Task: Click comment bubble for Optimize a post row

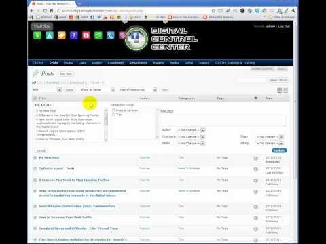Action: pos(256,169)
